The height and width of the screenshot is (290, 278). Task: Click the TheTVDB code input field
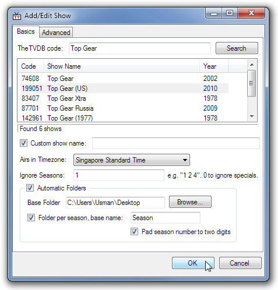[x=140, y=48]
